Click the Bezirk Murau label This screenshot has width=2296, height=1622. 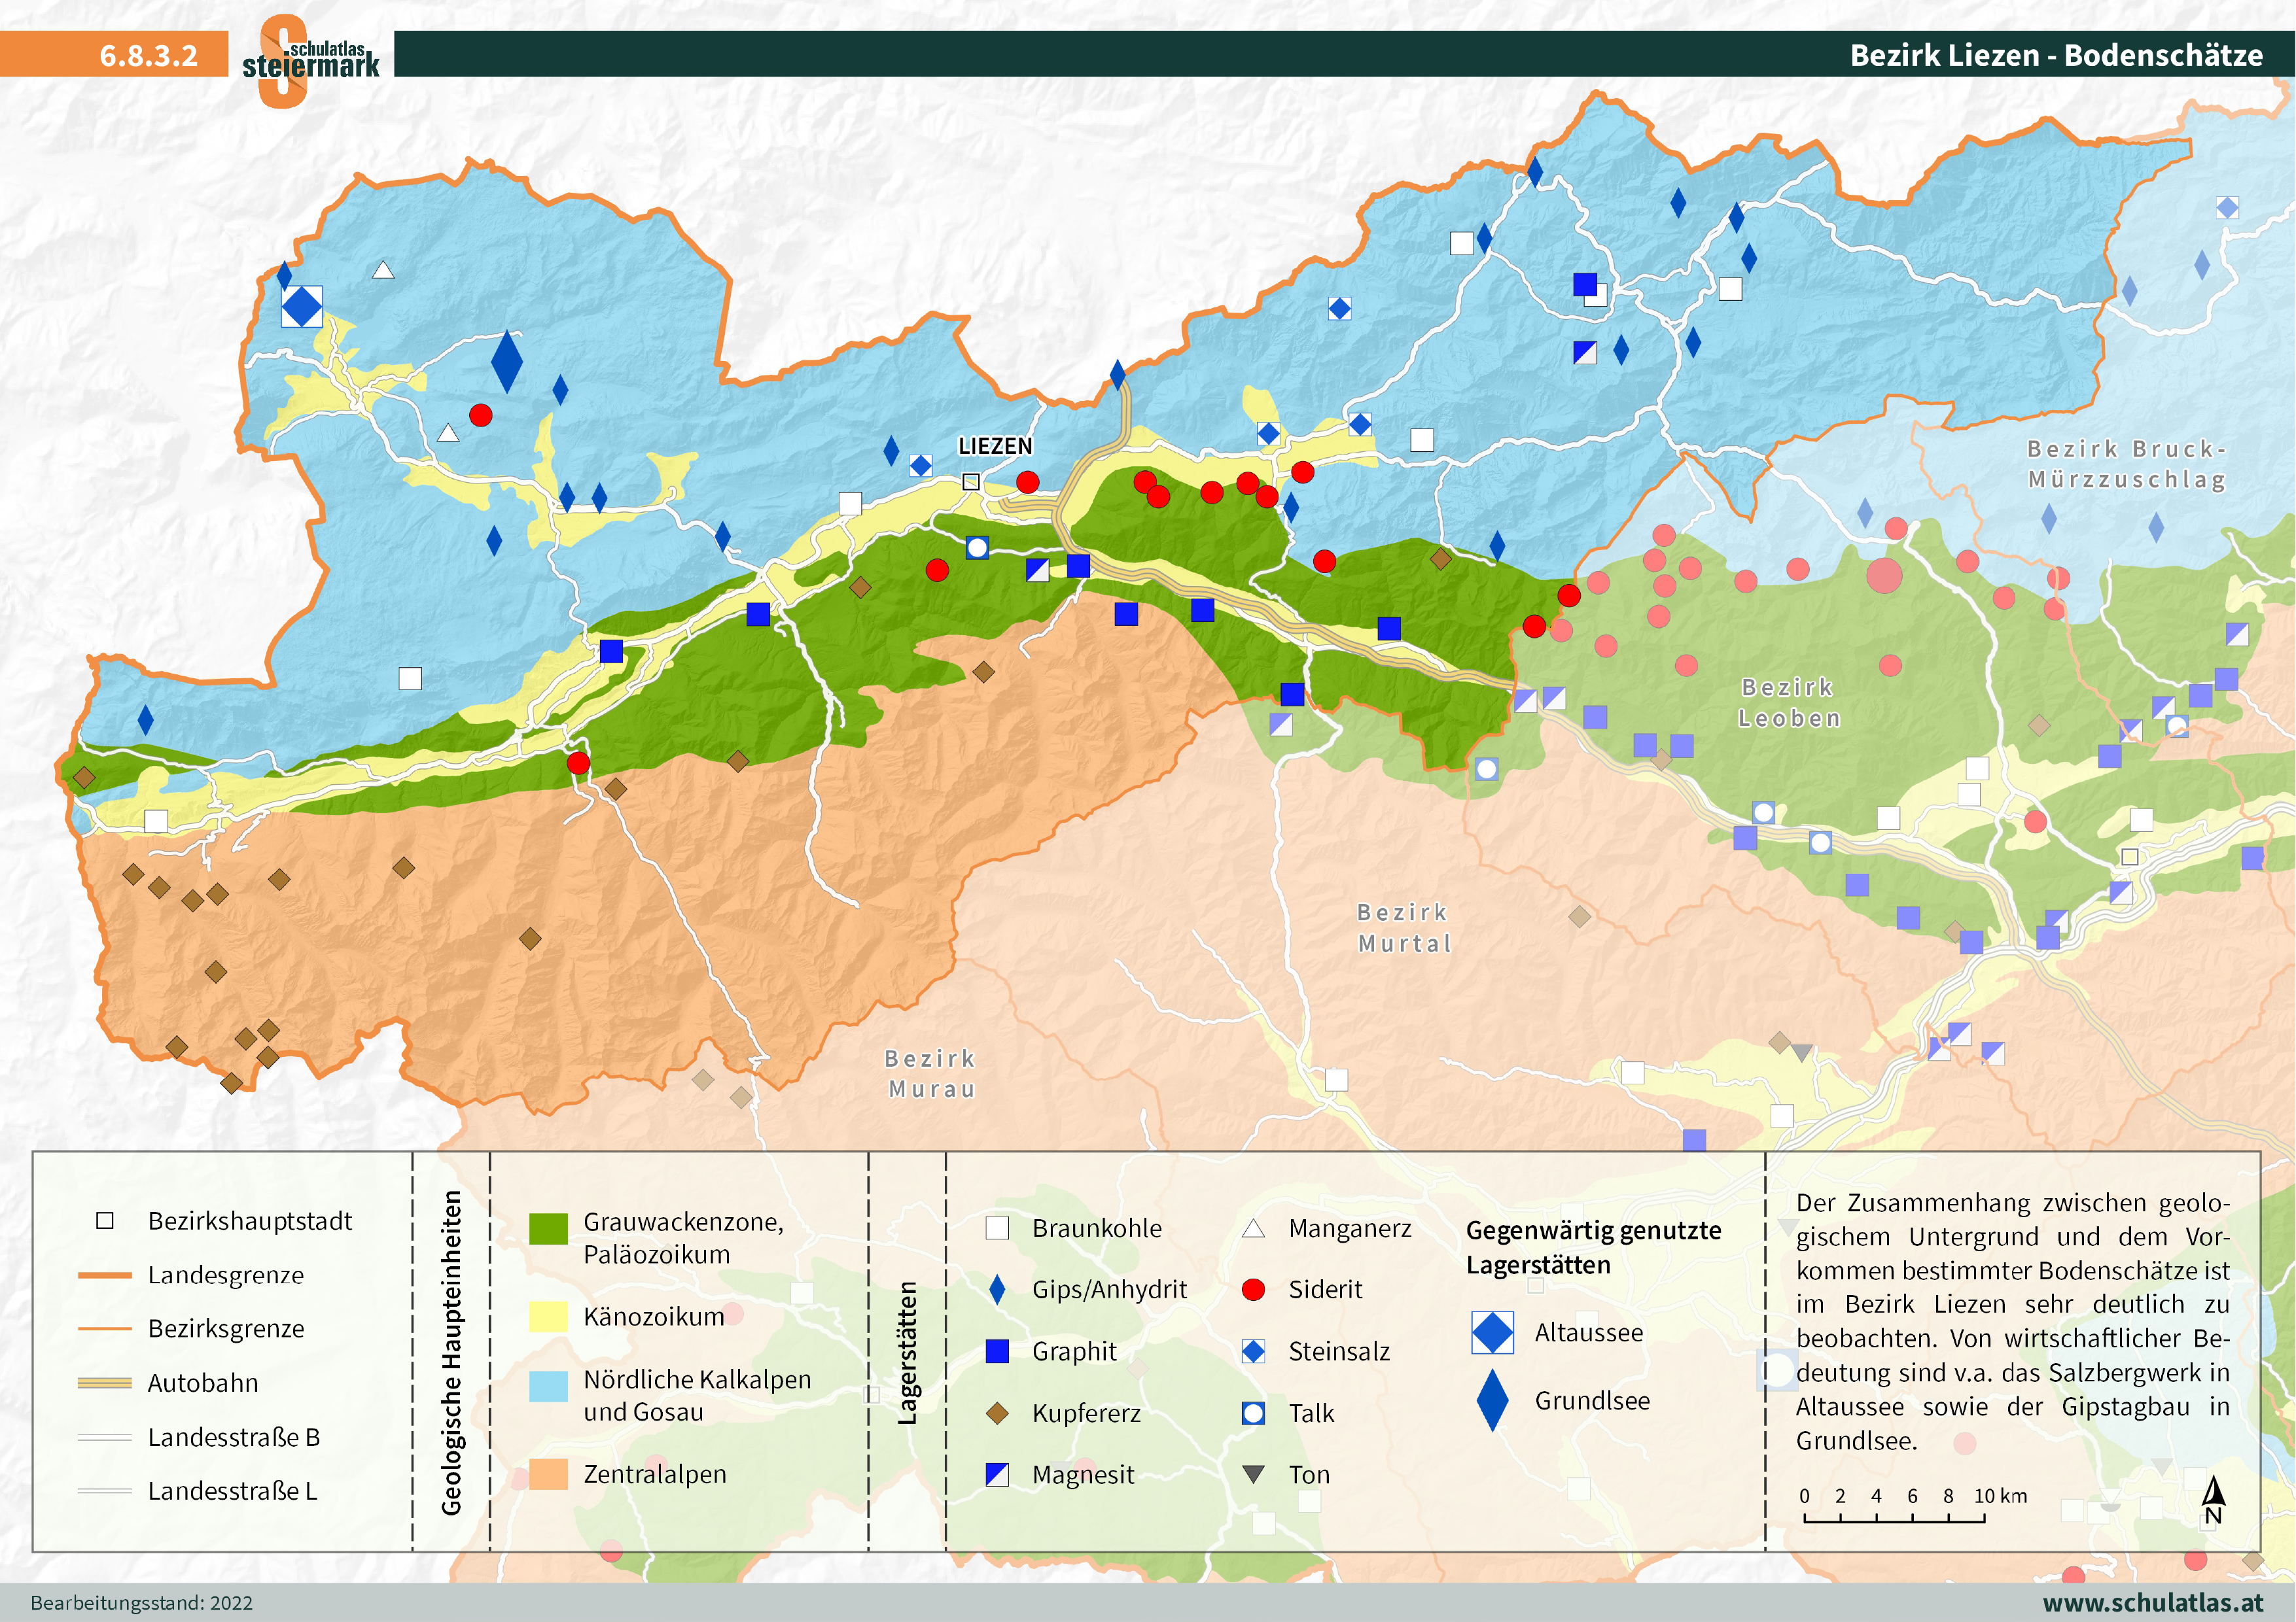[x=930, y=1075]
